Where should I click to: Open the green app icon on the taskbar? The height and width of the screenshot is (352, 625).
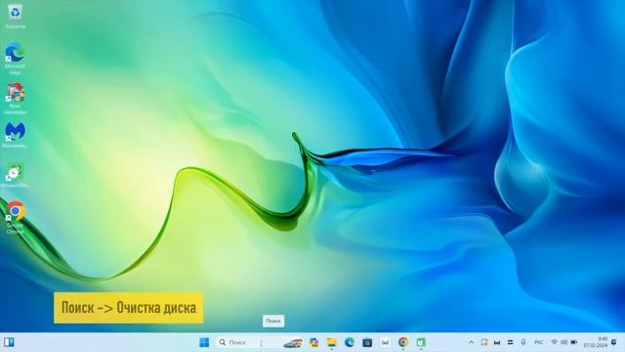pyautogui.click(x=421, y=342)
